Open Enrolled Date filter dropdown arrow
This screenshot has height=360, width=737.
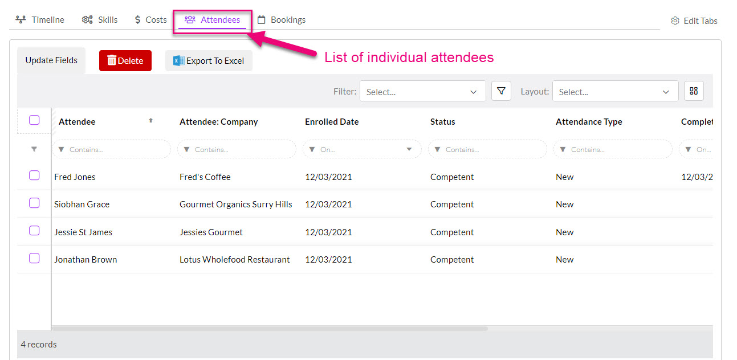click(409, 149)
